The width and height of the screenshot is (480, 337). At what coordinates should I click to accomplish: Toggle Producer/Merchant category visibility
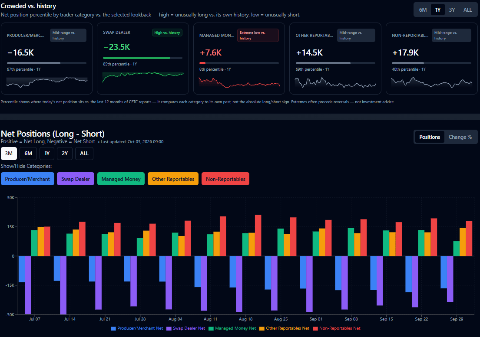(27, 179)
